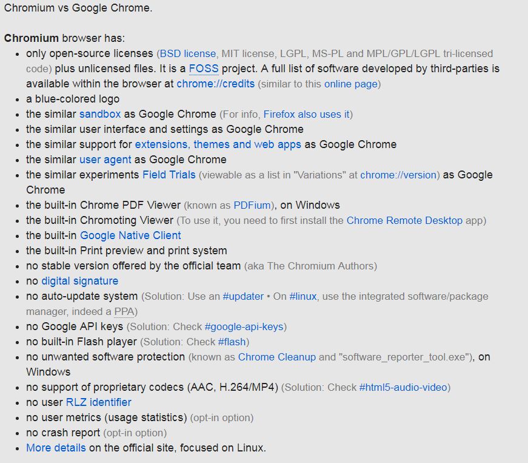
Task: Open the Google Native Client link
Action: [x=130, y=235]
